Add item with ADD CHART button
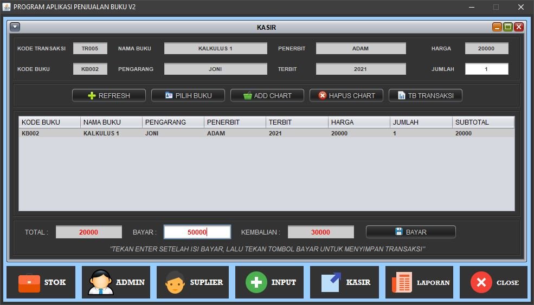Image resolution: width=534 pixels, height=305 pixels. tap(267, 95)
